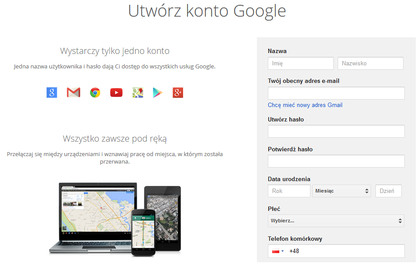Click the 'Wystarczy tylko jedno konto' heading
Viewport: 418px width, 264px height.
(x=115, y=51)
